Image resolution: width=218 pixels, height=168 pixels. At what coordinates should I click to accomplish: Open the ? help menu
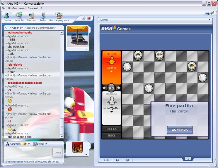pos(41,8)
